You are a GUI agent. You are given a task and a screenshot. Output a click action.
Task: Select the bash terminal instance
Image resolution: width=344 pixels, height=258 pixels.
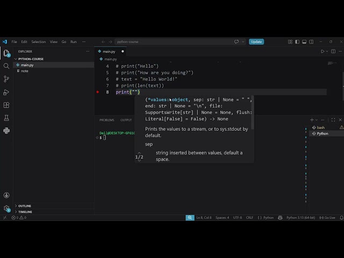(326, 127)
